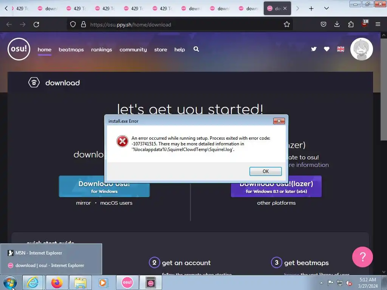Open the macOS users link
The height and width of the screenshot is (290, 387).
pyautogui.click(x=116, y=203)
